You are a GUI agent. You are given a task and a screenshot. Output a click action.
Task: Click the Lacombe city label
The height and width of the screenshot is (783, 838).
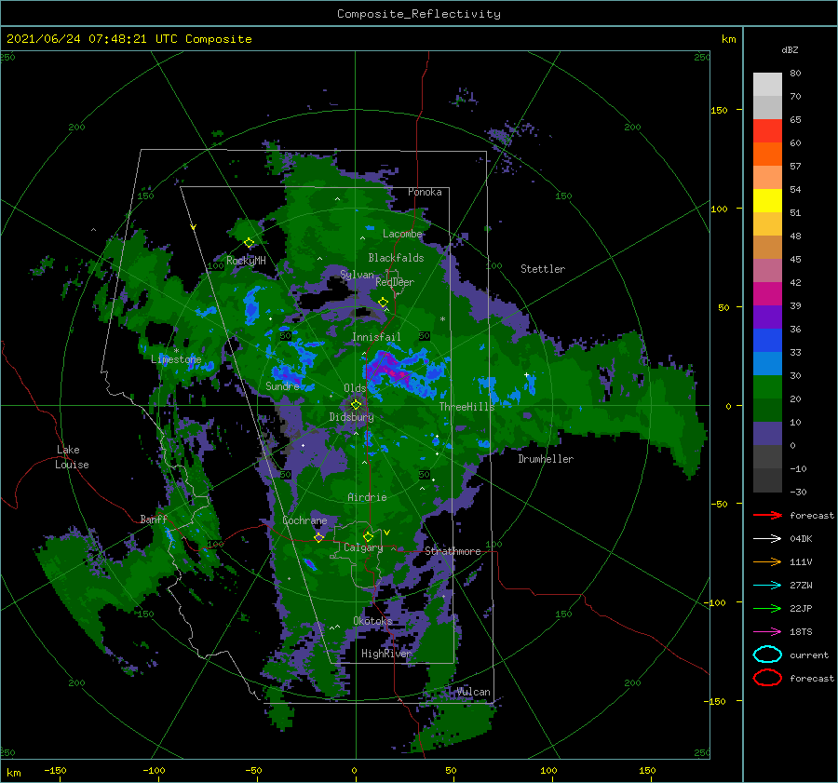pyautogui.click(x=402, y=234)
